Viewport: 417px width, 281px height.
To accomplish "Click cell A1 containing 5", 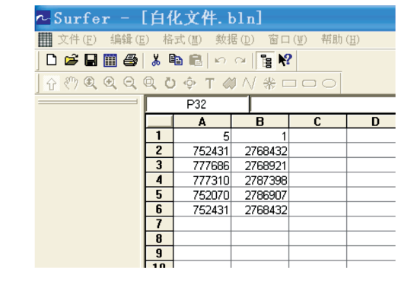I will pos(202,136).
